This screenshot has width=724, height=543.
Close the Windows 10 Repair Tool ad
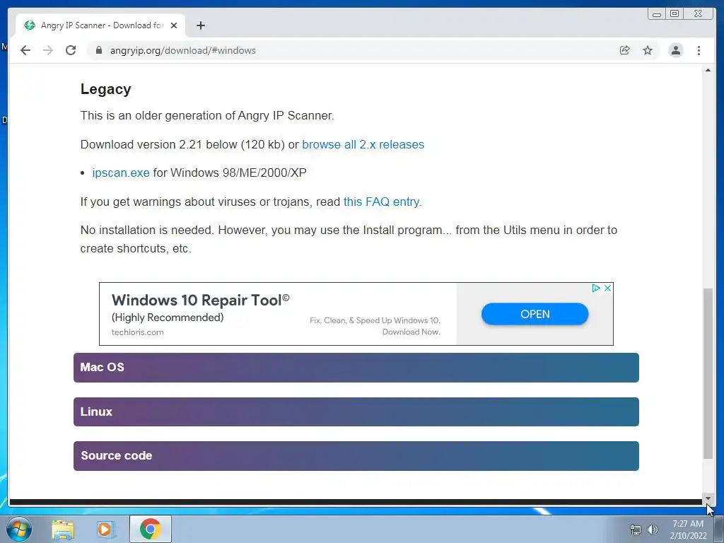click(607, 288)
